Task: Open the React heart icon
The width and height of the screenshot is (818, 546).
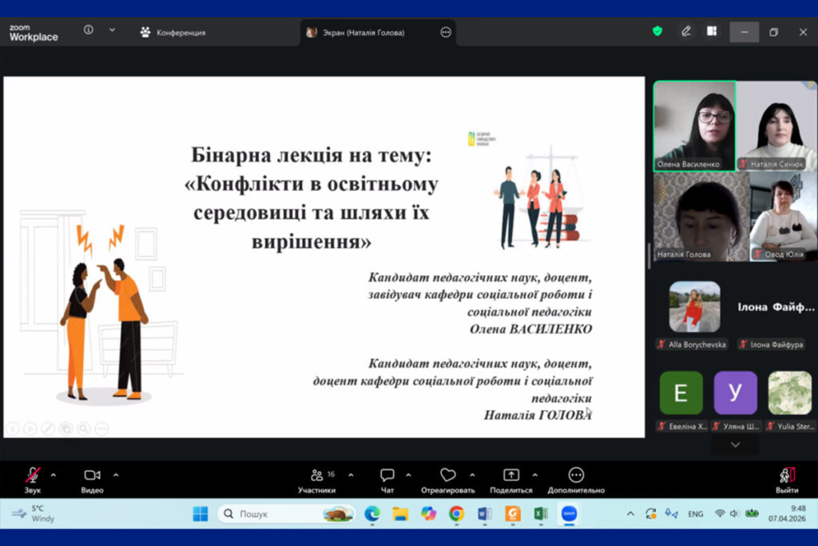Action: click(x=448, y=476)
